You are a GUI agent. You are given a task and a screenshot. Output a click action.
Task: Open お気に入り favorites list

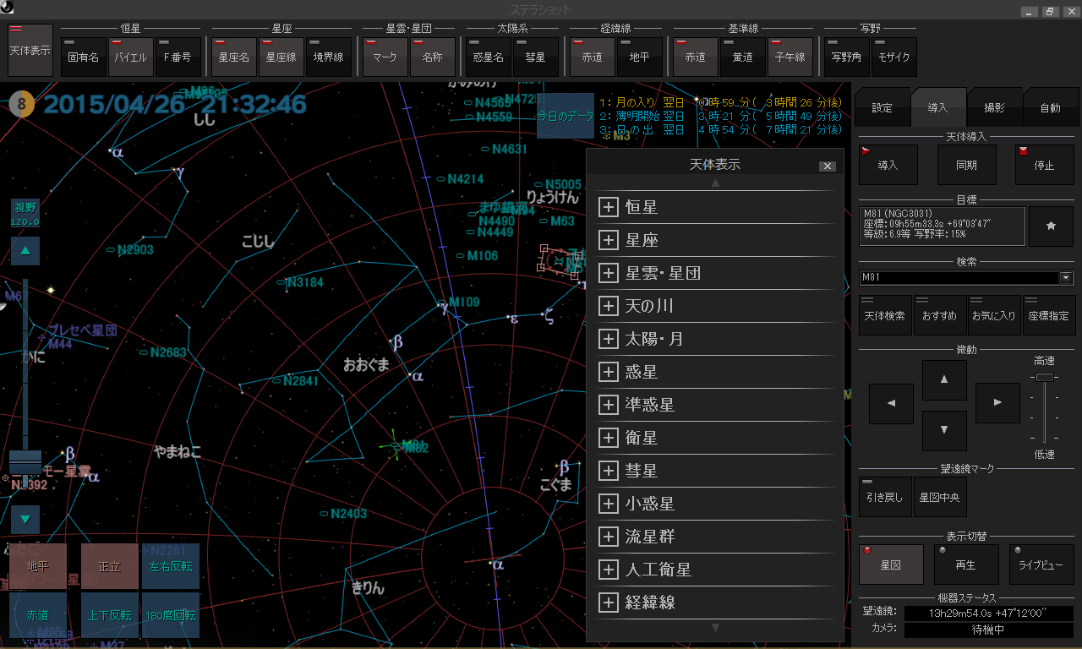[x=994, y=315]
